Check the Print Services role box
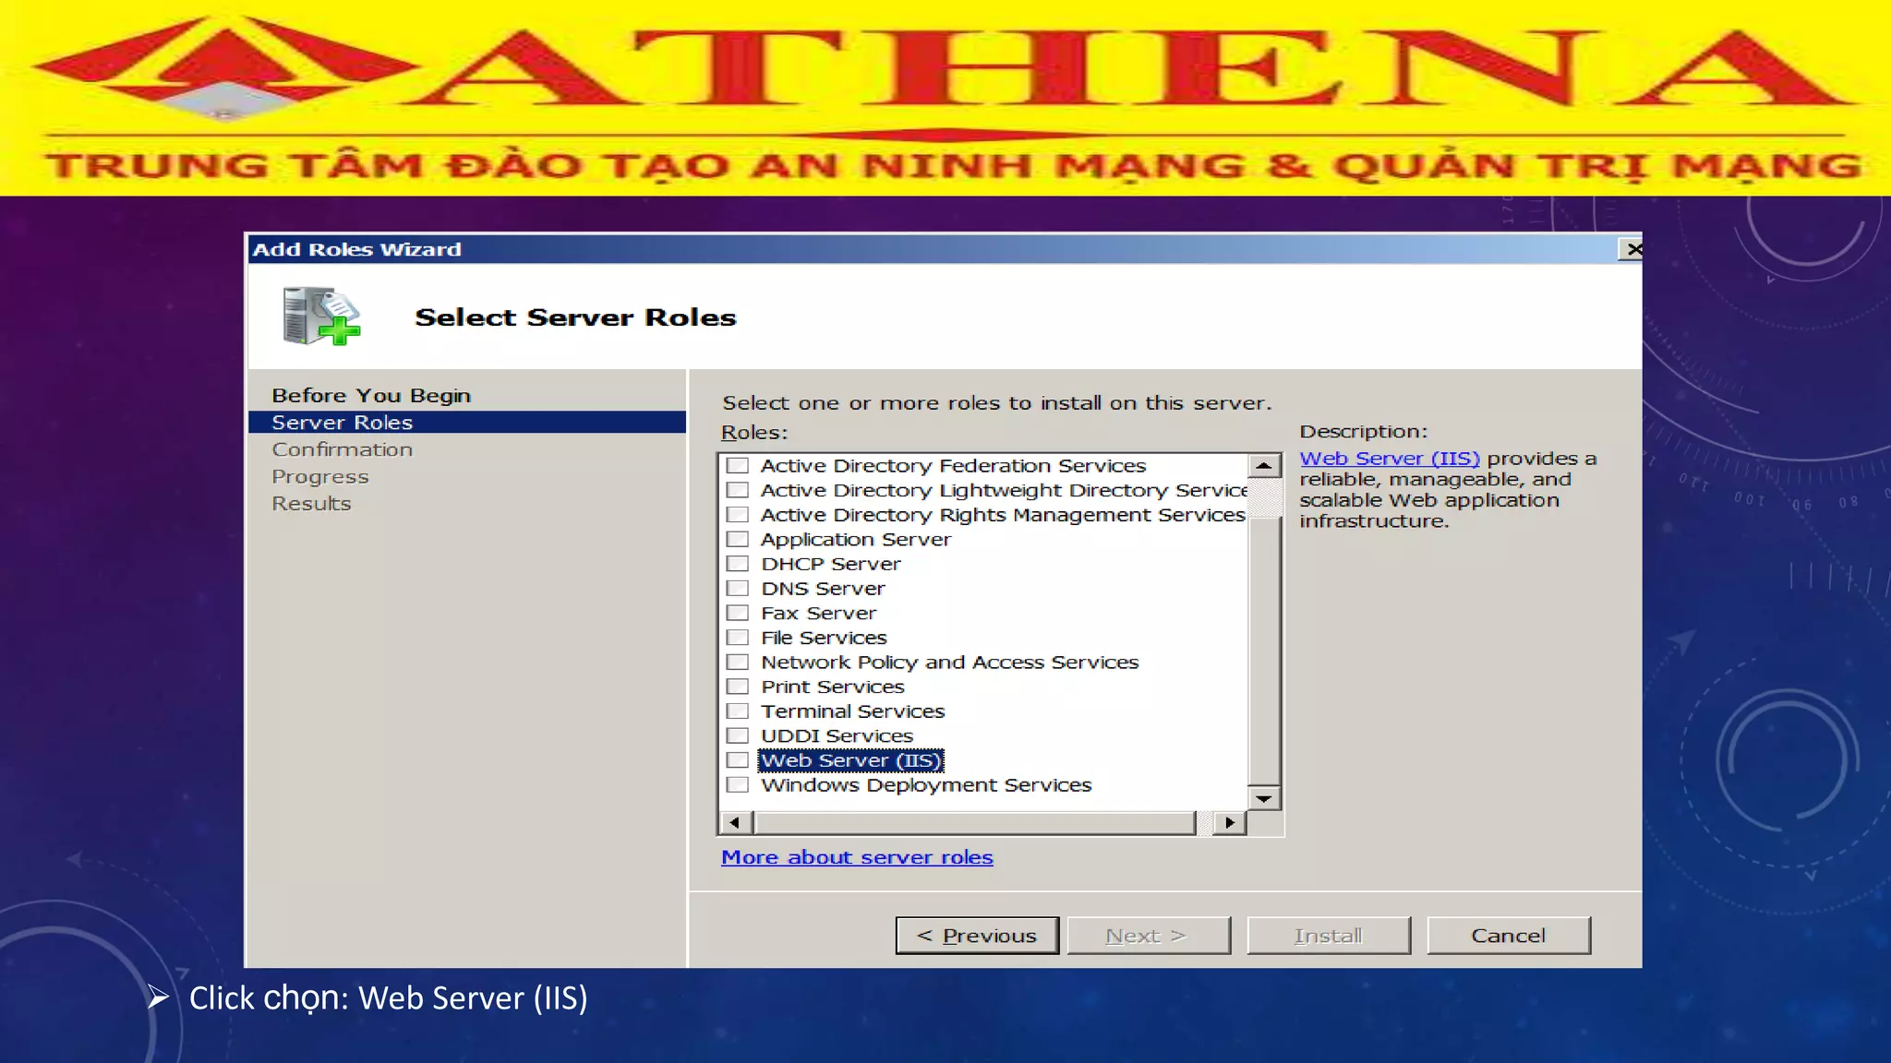The image size is (1891, 1063). 737,687
